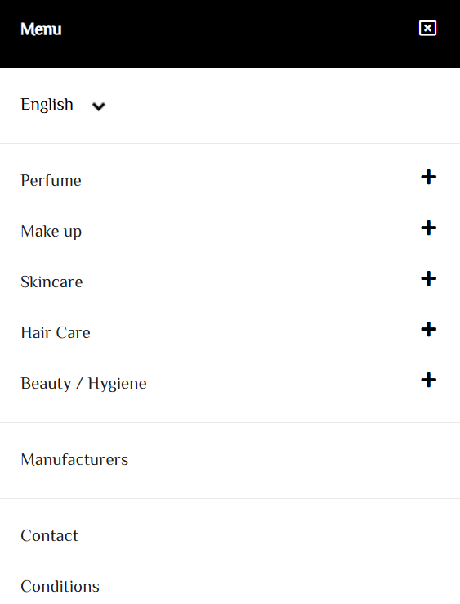This screenshot has height=604, width=460.
Task: Click the divider line below English selector
Action: tap(230, 144)
